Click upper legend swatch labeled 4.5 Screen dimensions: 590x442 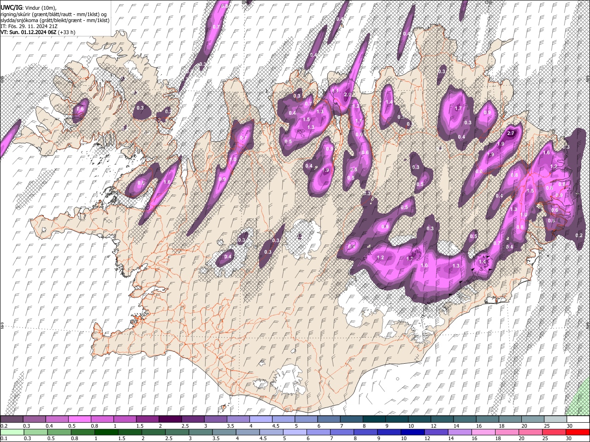(x=283, y=419)
